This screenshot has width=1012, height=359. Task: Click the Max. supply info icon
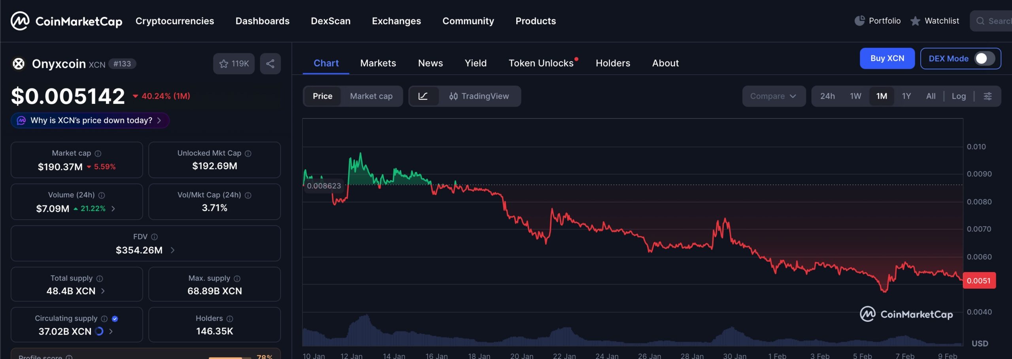pos(237,278)
